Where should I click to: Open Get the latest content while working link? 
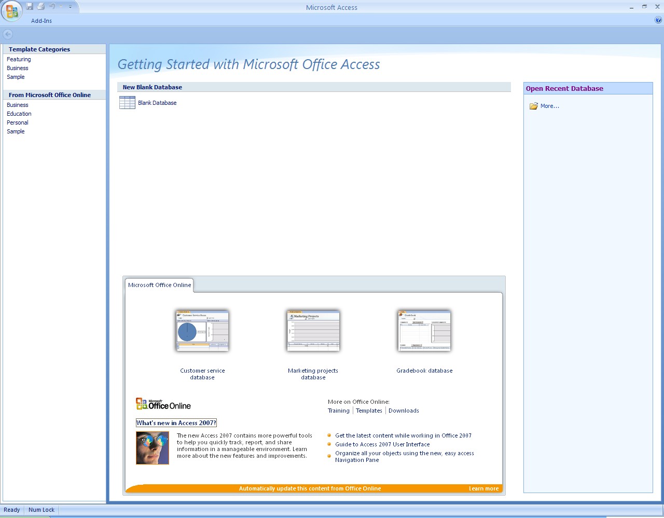[403, 435]
